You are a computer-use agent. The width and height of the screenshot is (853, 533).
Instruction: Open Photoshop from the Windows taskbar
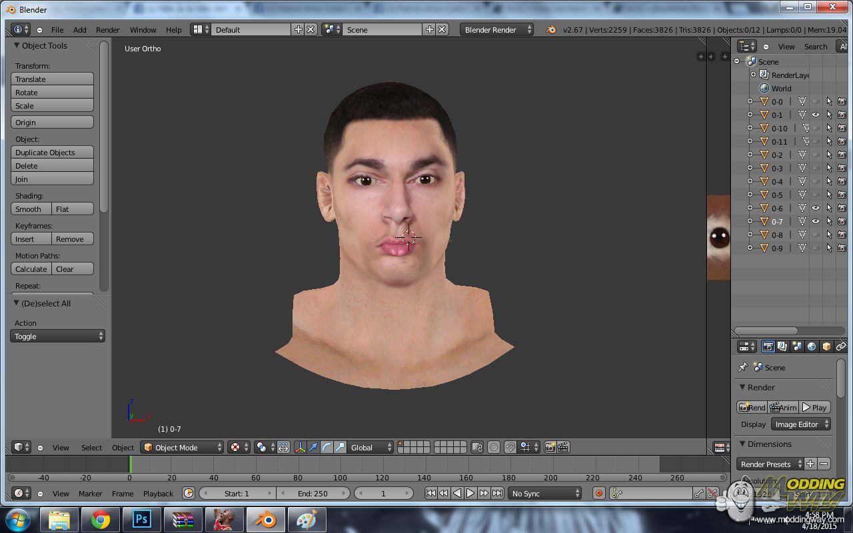(142, 520)
